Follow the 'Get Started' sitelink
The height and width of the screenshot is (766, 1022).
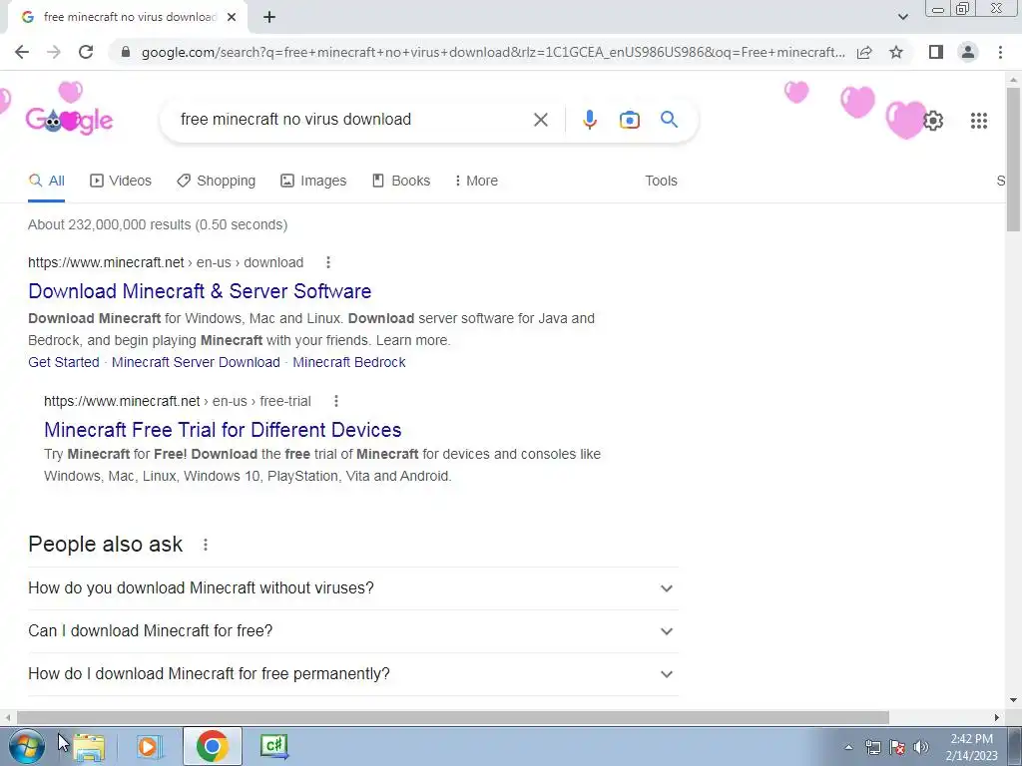pyautogui.click(x=63, y=362)
